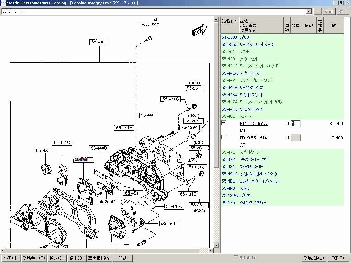The height and width of the screenshot is (263, 351).
Task: Open part number link FD19-55-461A
Action: (254, 138)
